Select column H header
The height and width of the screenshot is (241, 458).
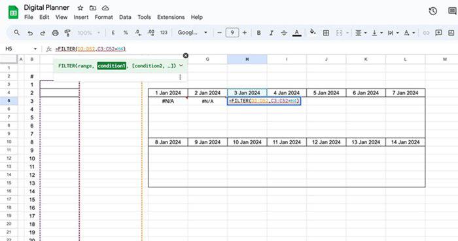247,60
